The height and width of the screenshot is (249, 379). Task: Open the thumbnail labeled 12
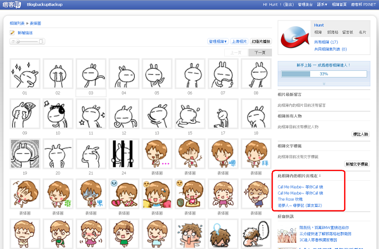pyautogui.click(x=124, y=113)
